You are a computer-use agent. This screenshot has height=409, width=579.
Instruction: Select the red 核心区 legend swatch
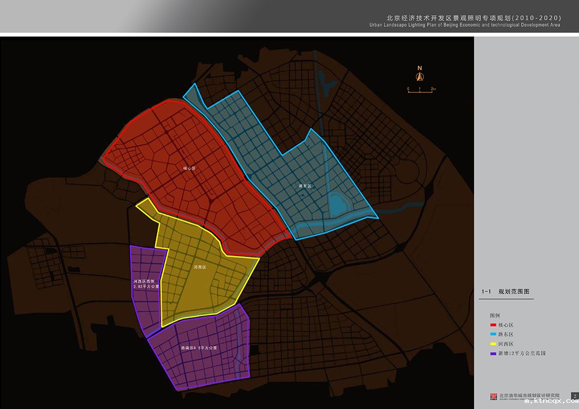pyautogui.click(x=493, y=325)
